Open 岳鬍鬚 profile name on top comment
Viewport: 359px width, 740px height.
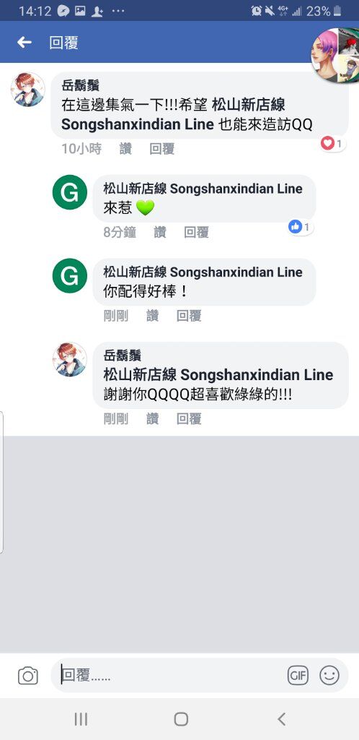click(81, 85)
